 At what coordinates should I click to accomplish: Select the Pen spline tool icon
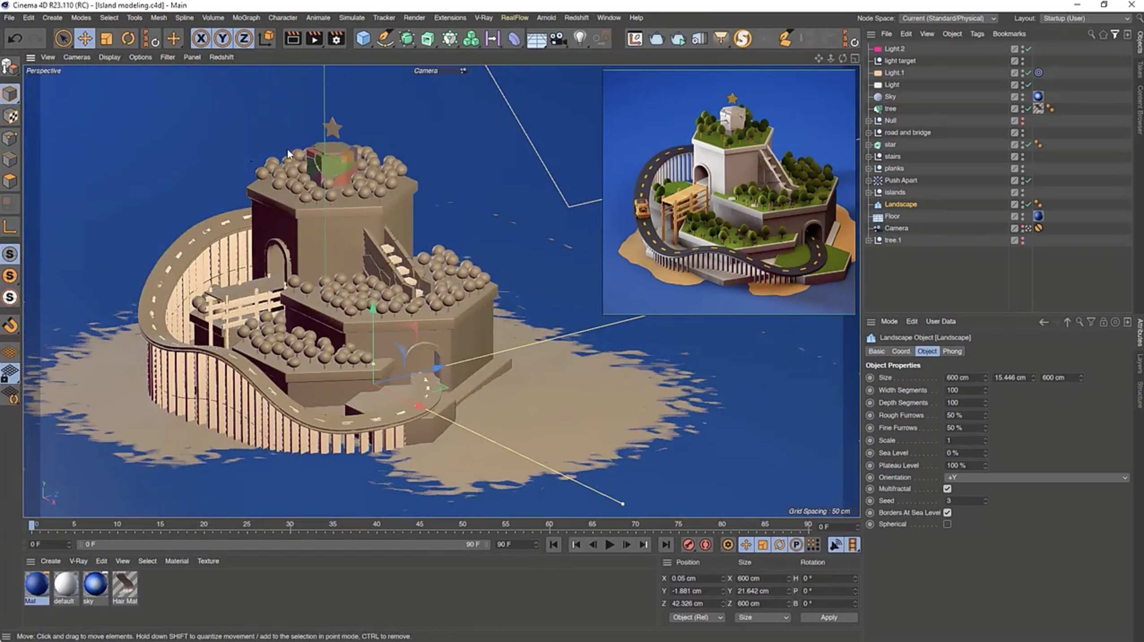[x=385, y=39]
